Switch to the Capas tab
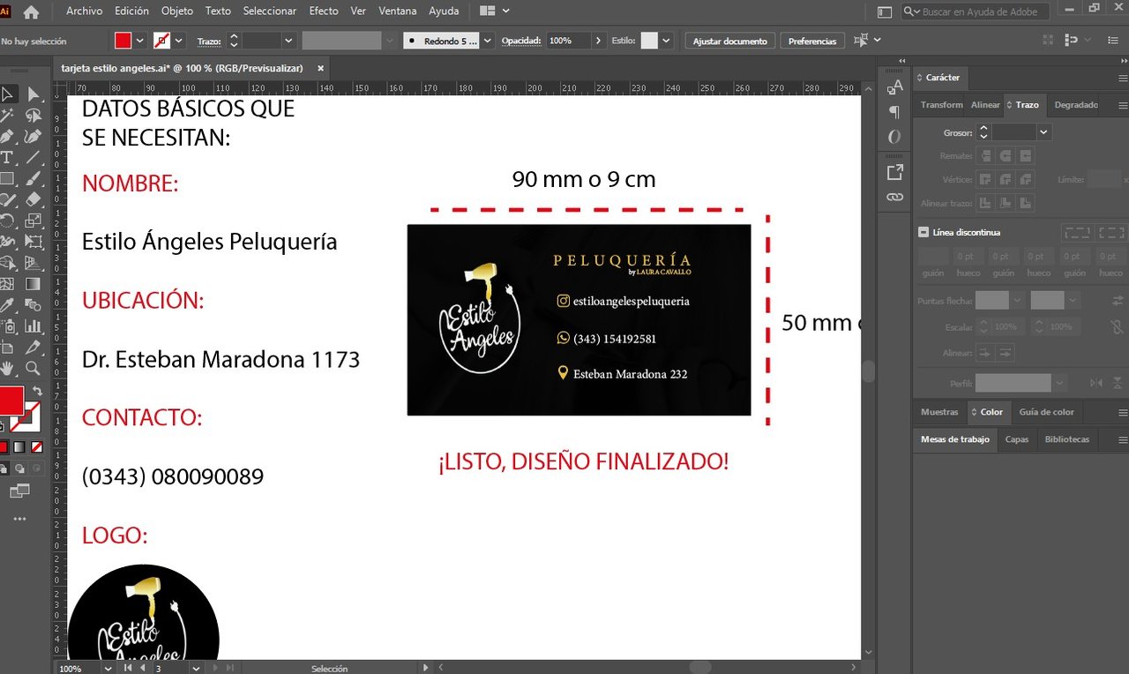Viewport: 1129px width, 674px height. point(1017,439)
